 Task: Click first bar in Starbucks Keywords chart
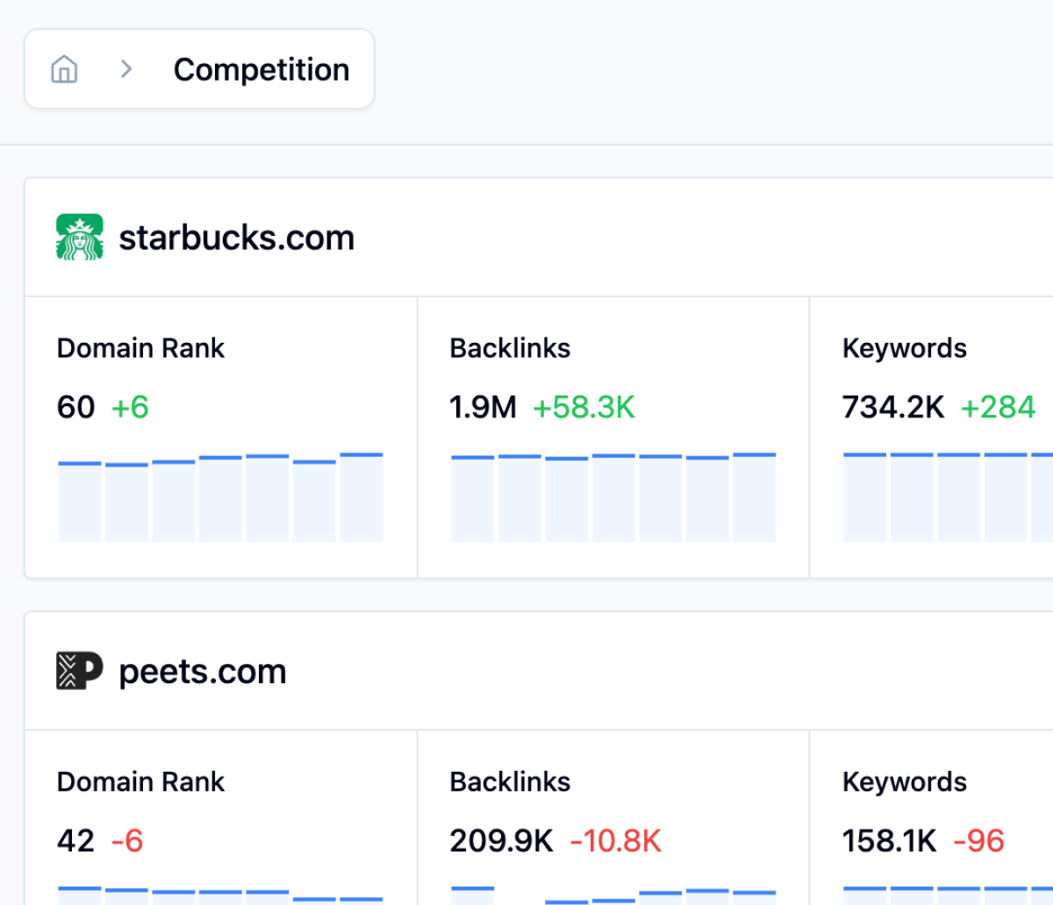(864, 497)
